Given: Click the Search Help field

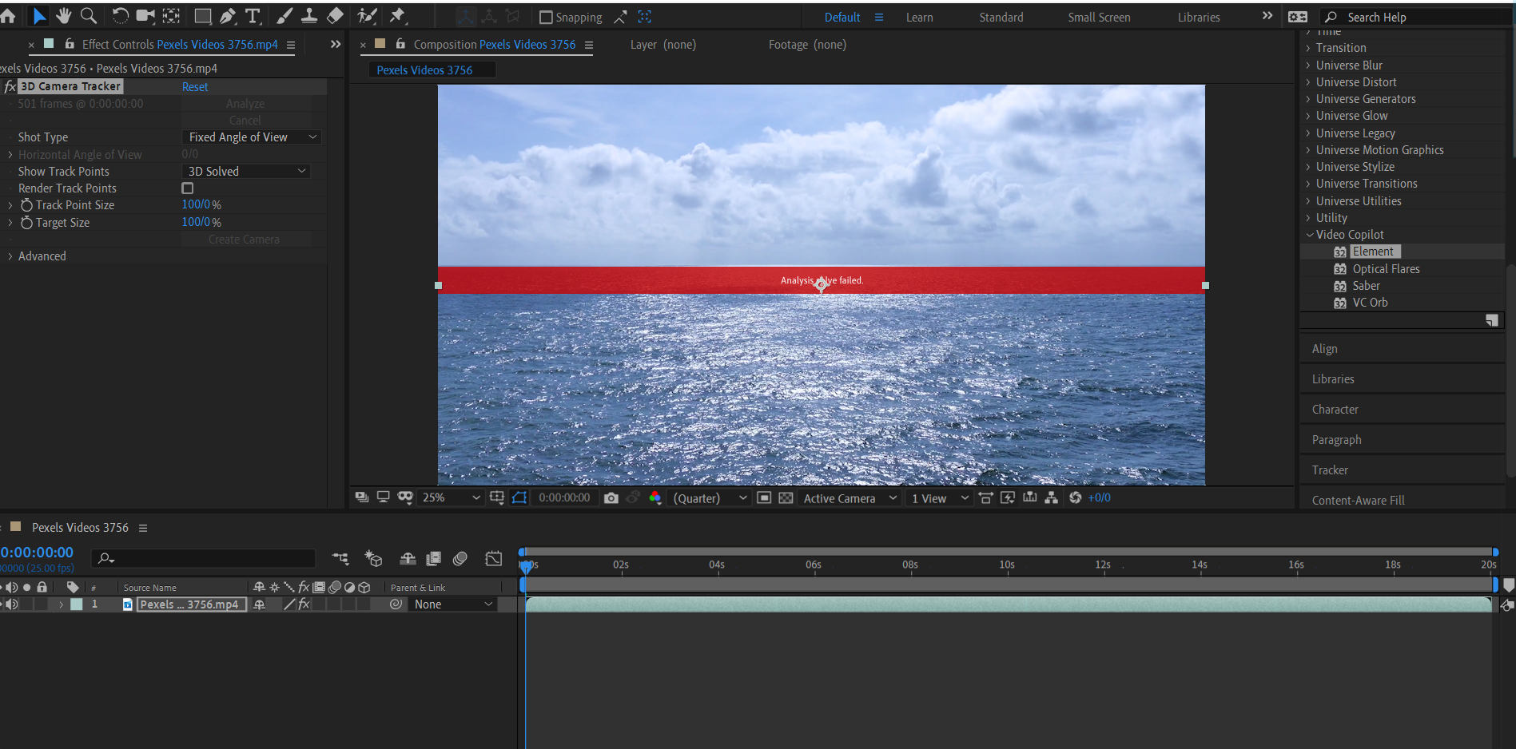Looking at the screenshot, I should 1415,17.
